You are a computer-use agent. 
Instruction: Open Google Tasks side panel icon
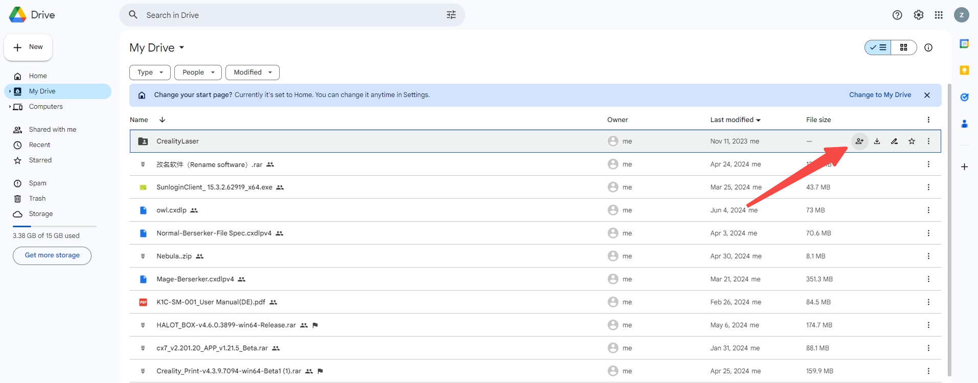[964, 97]
